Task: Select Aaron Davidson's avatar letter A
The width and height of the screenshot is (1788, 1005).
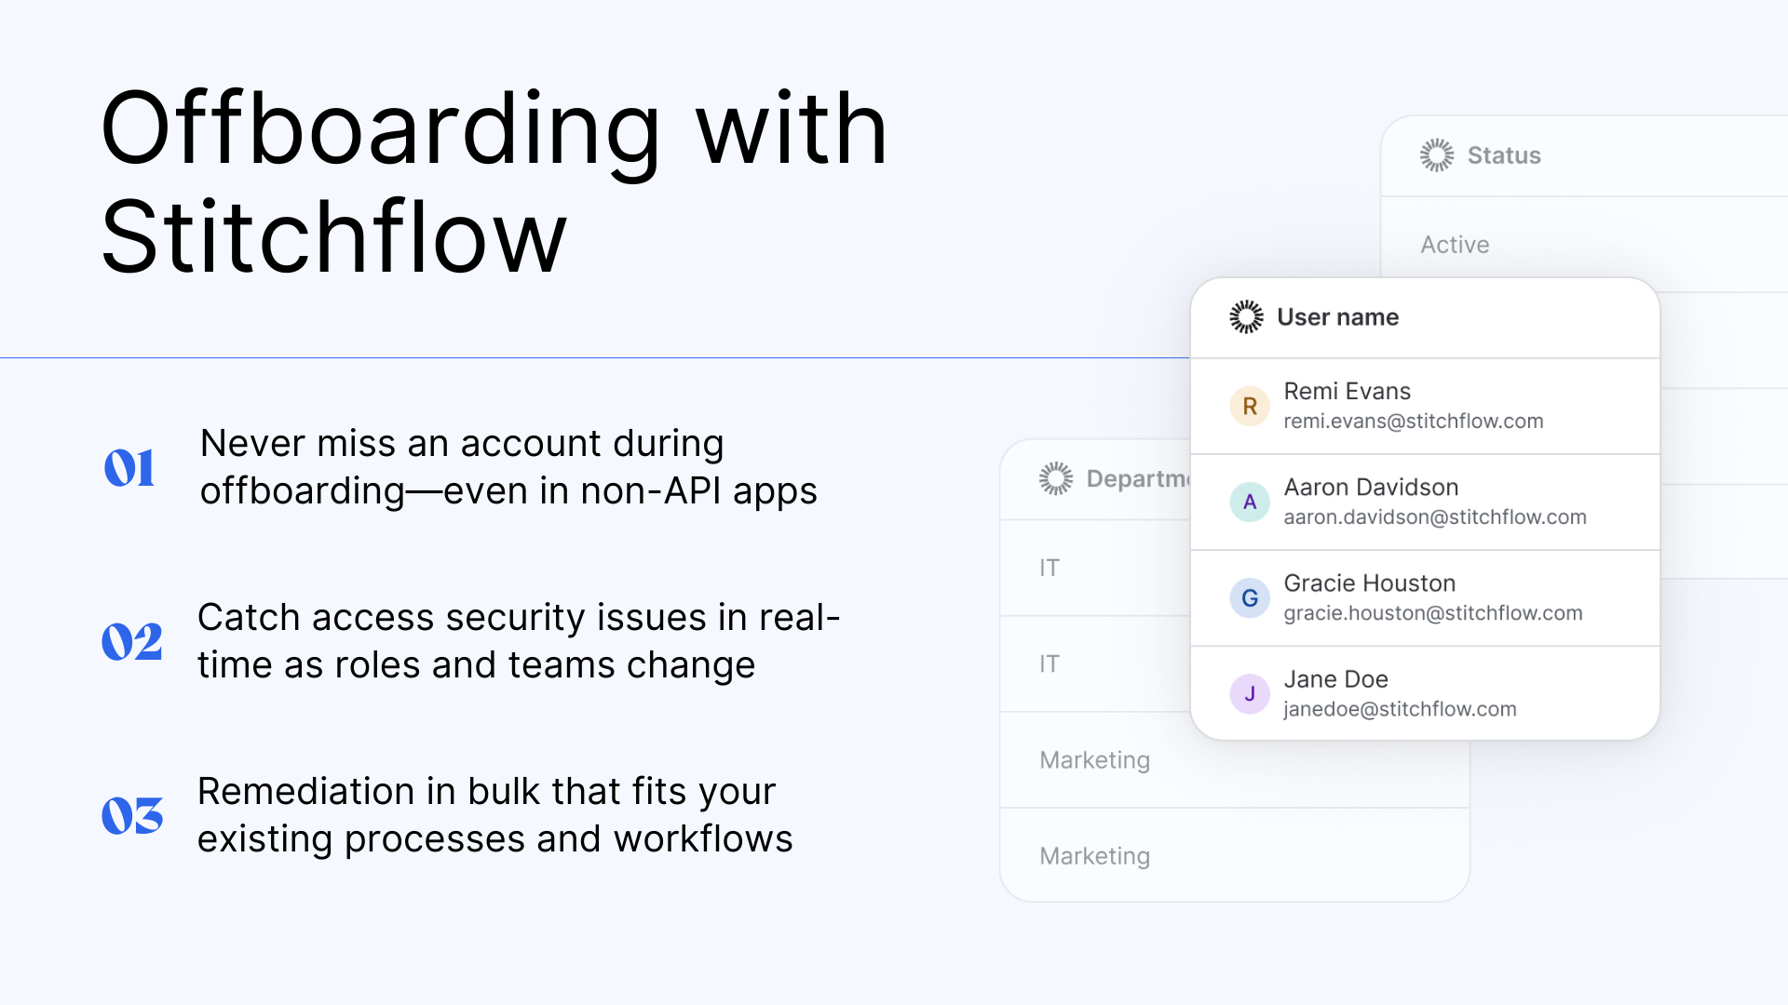Action: (x=1250, y=502)
